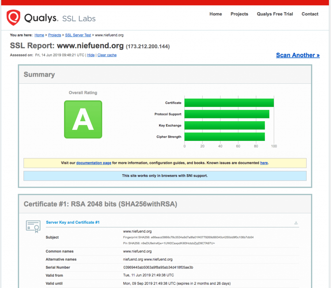Screen dimensions: 331x288
Task: Click the Common names value www.niefuend.org
Action: click(x=137, y=251)
